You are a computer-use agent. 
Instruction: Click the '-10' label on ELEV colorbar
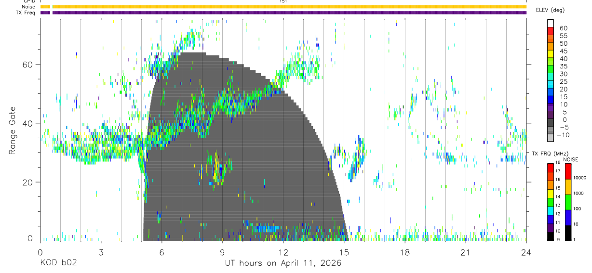point(563,135)
